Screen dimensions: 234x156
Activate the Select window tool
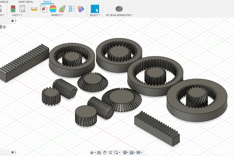click(95, 9)
